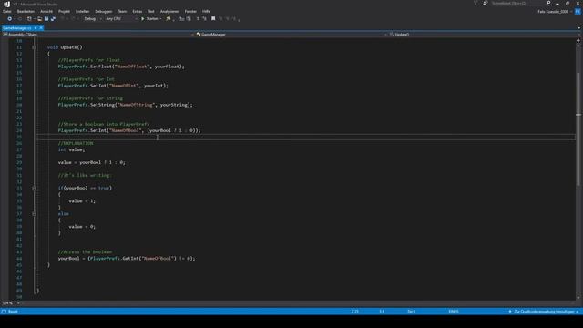Open the Update() member navigation dropdown
Screen dimensions: 583x328
[485, 35]
